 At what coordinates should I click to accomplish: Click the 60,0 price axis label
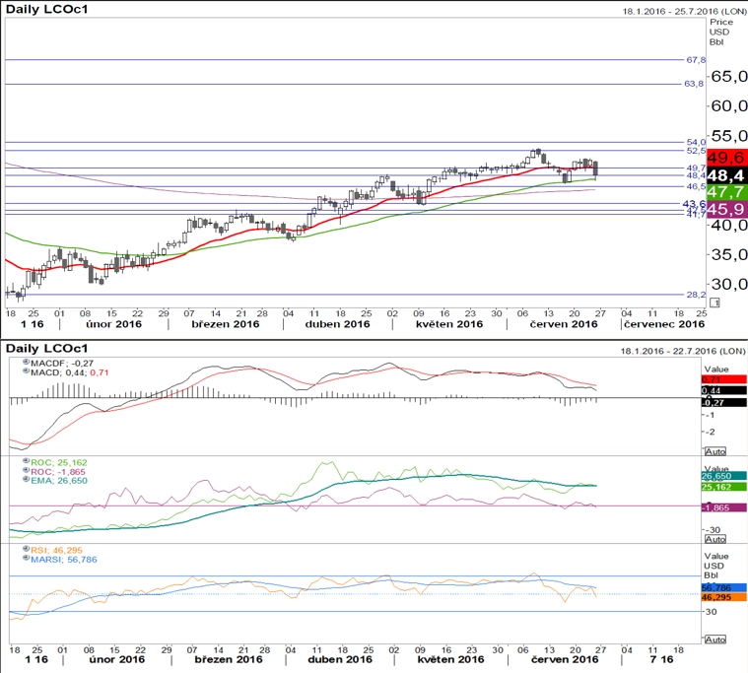pos(729,105)
